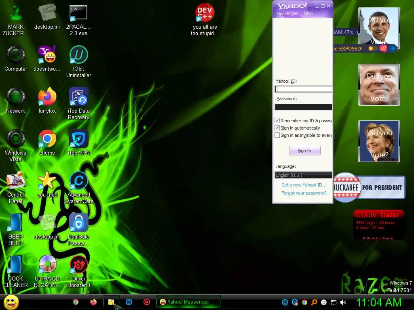Viewport: 414px width, 310px height.
Task: Click the McCain Did you Vote gadget
Action: point(379,85)
